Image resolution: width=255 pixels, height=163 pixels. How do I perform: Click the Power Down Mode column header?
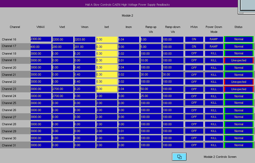214,29
